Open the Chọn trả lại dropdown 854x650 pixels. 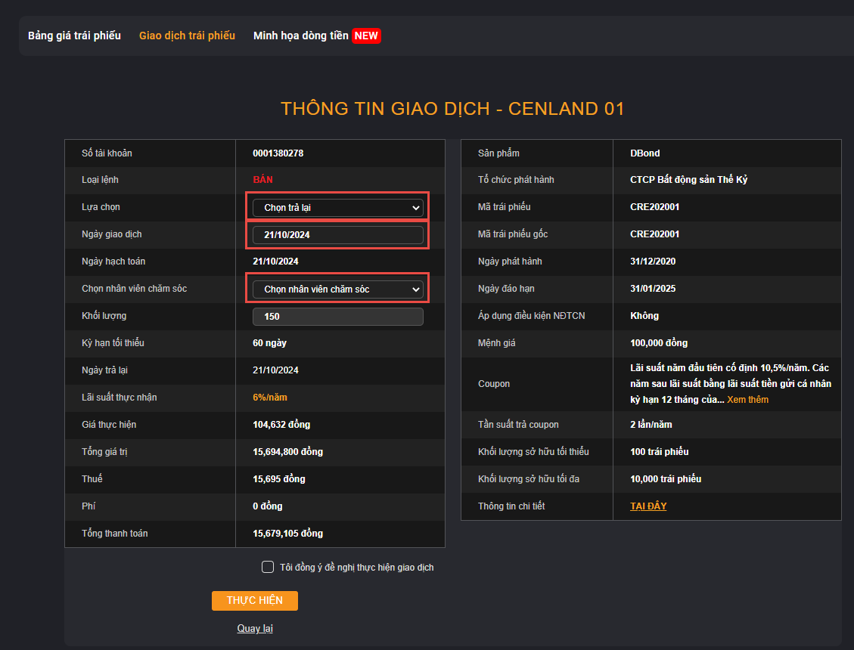(x=337, y=207)
